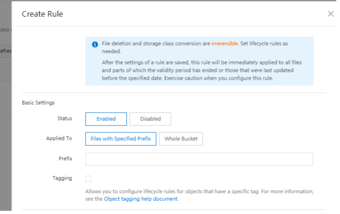Click the partially hidden Refresh button

pyautogui.click(x=6, y=51)
